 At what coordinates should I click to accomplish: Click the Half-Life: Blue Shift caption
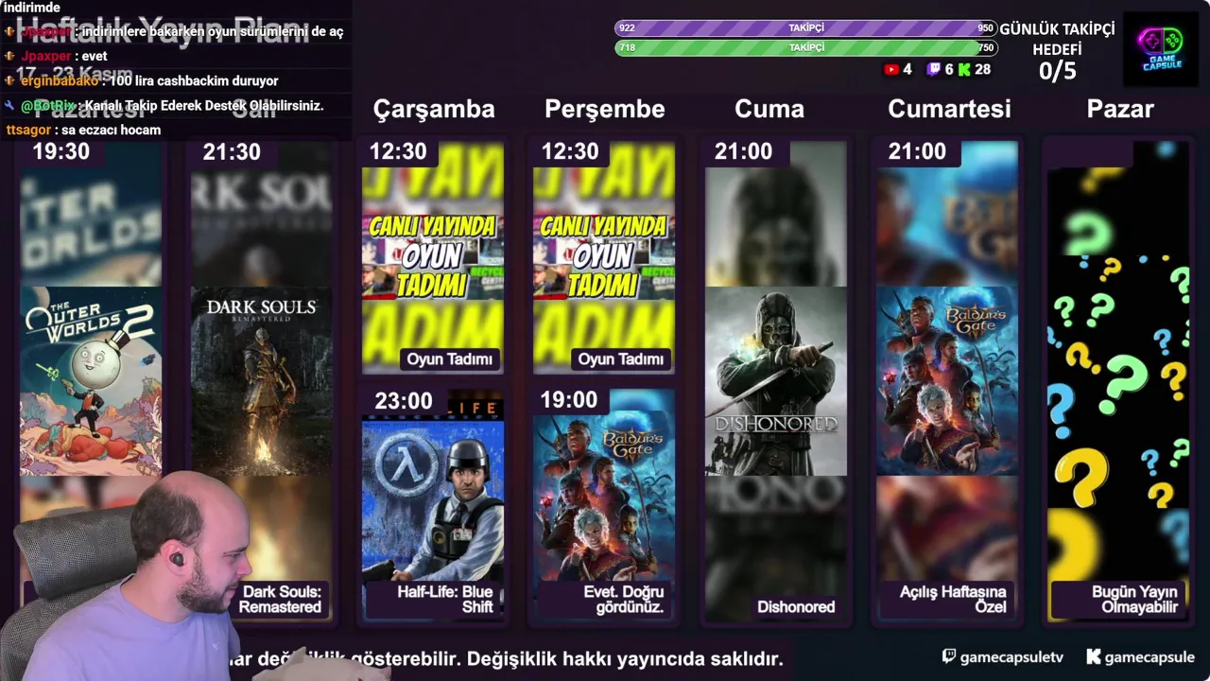pos(445,600)
